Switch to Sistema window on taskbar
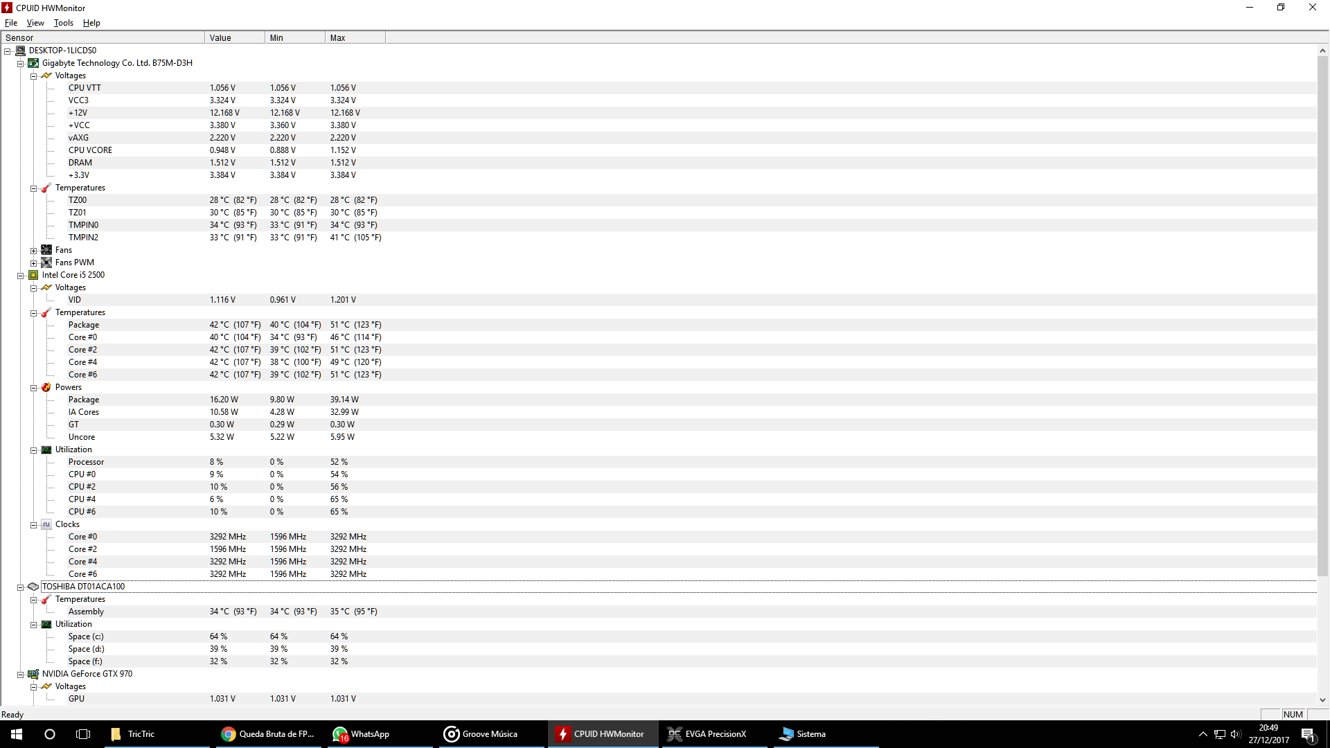The image size is (1330, 748). 825,734
